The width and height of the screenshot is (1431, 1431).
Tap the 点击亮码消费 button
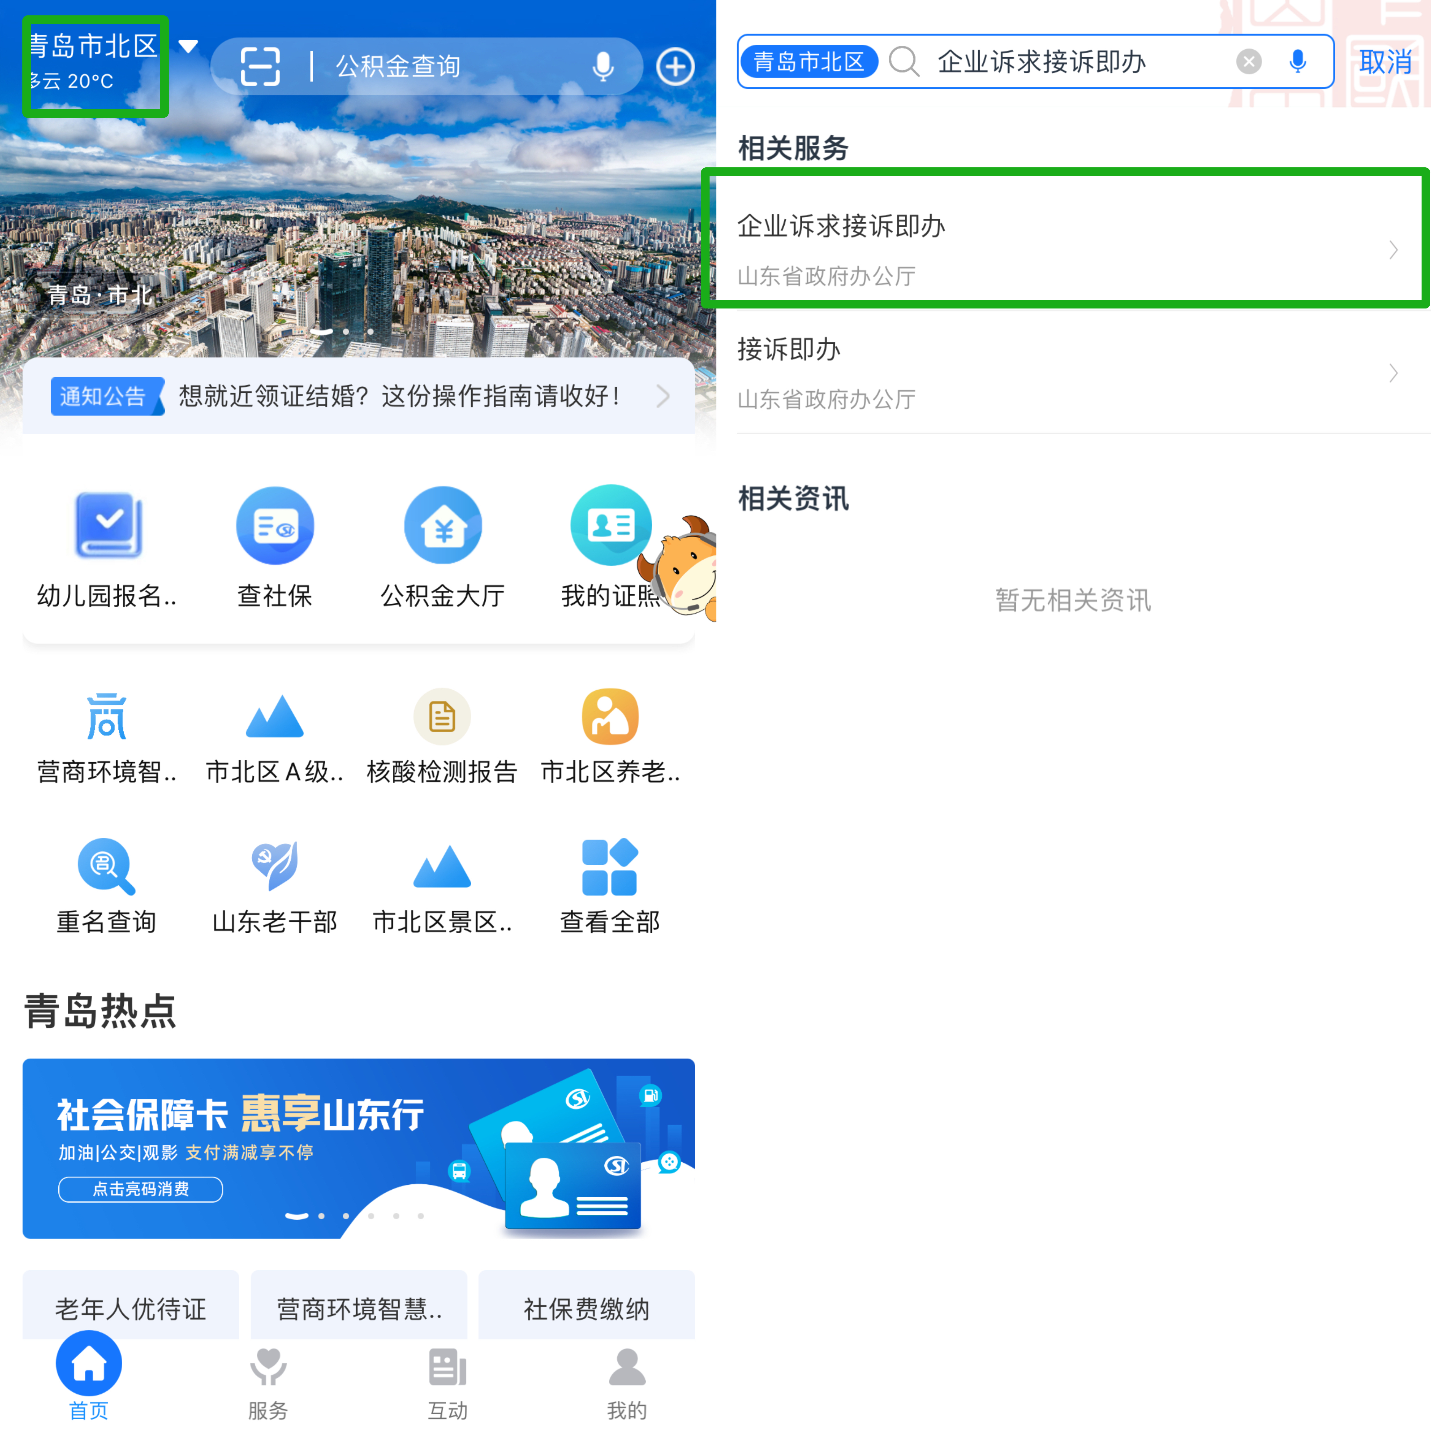point(141,1189)
